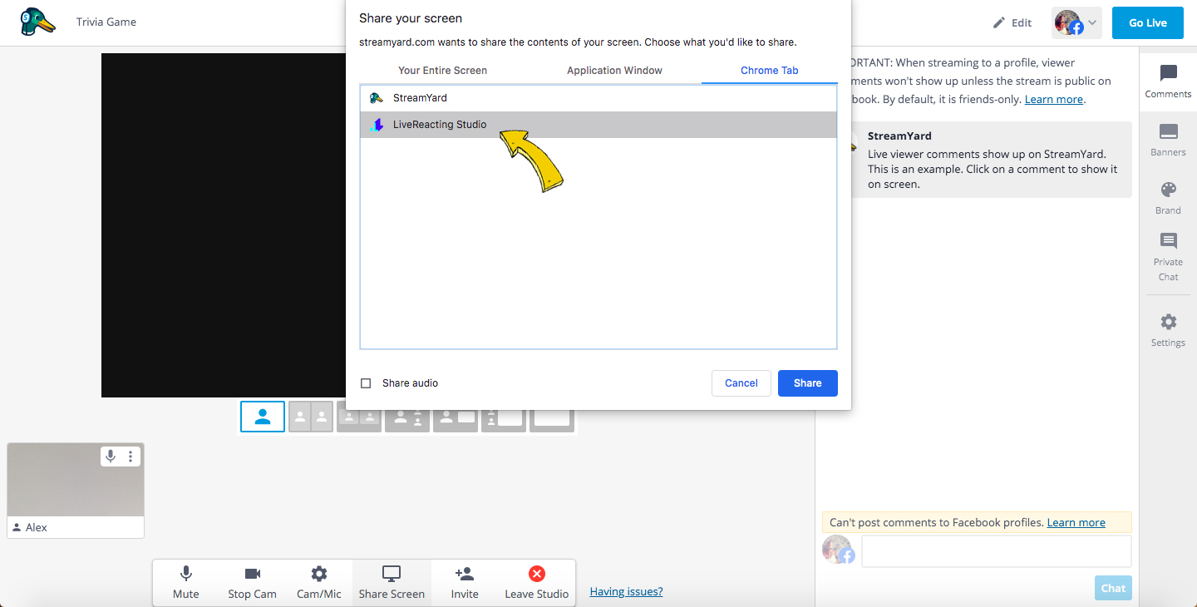Click Cancel in share dialog
The height and width of the screenshot is (607, 1197).
(x=741, y=383)
